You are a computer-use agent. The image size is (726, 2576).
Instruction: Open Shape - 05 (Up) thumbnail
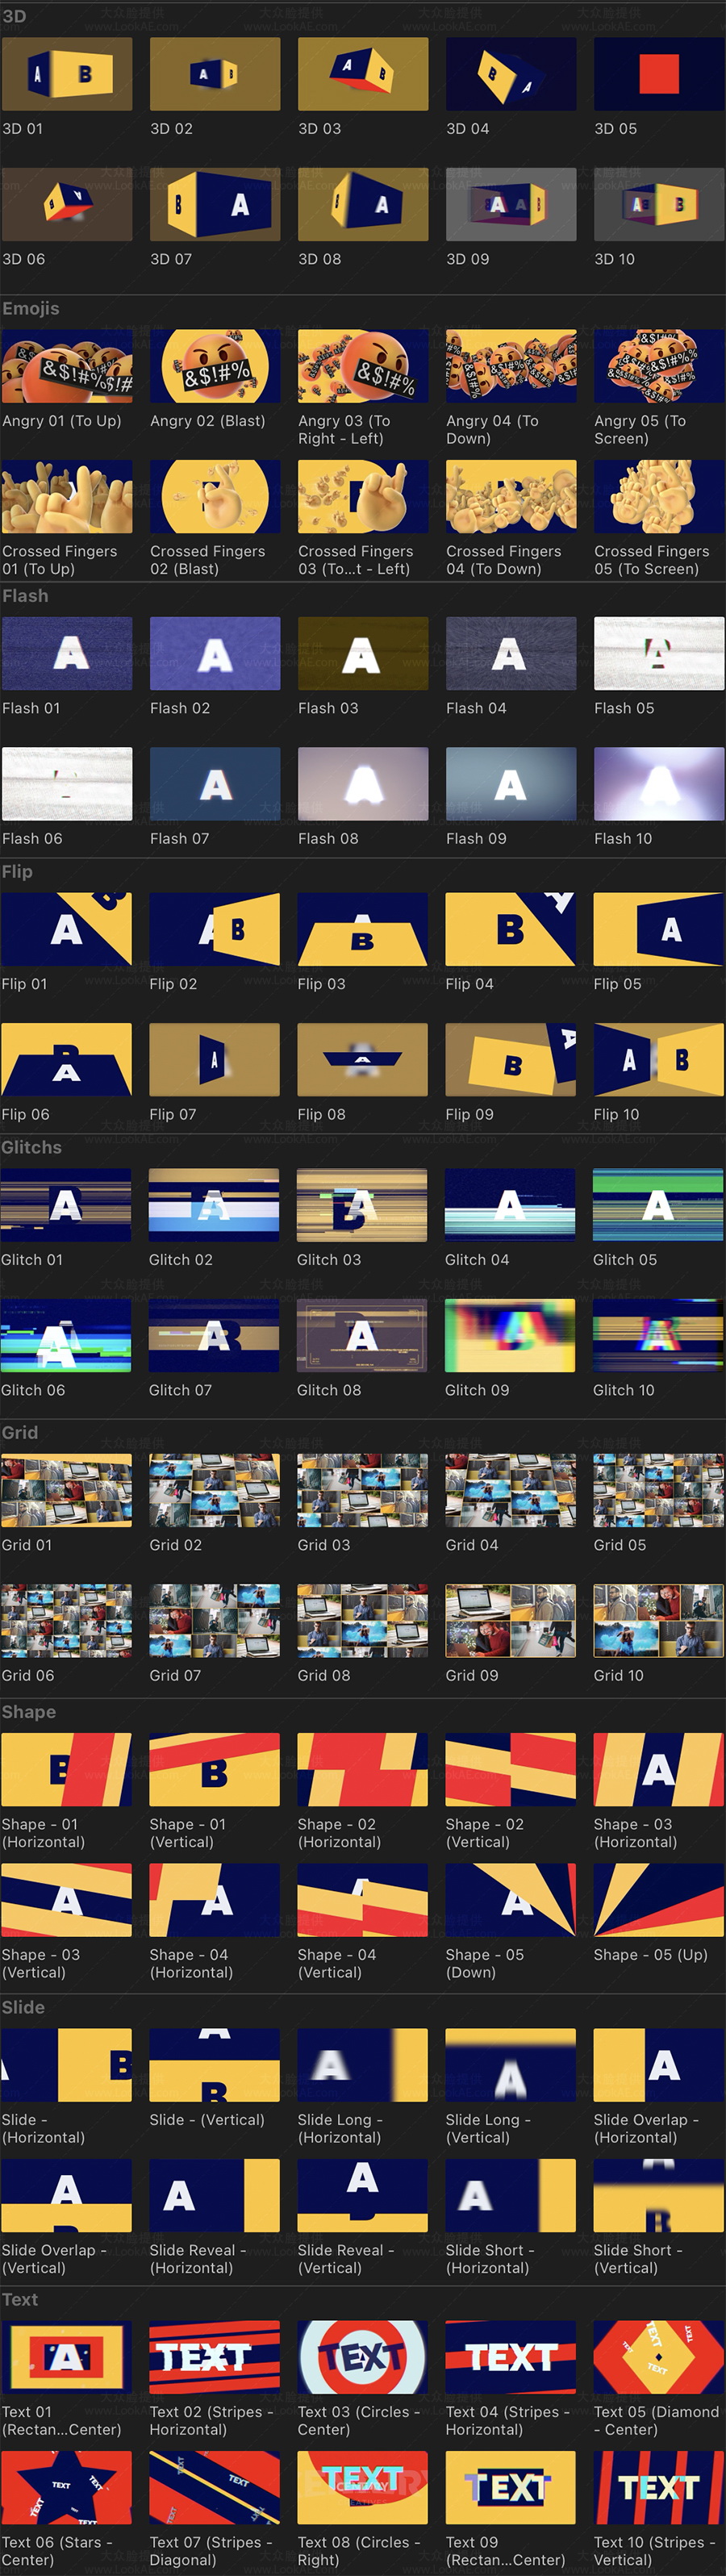(658, 1900)
